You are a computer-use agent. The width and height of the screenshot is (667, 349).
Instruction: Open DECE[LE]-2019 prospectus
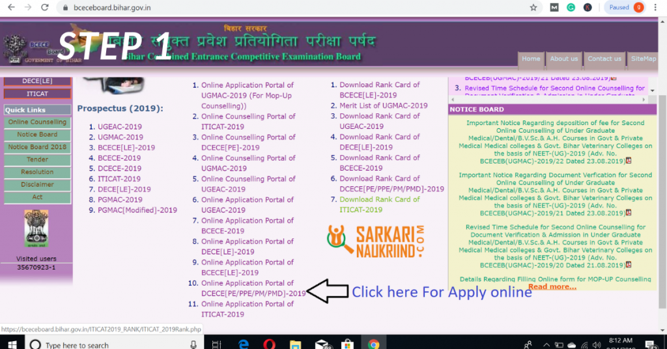124,189
